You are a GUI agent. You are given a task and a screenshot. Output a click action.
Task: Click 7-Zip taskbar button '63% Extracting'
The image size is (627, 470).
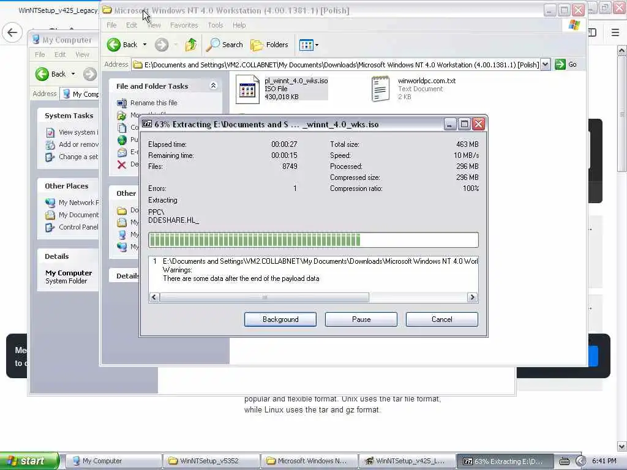point(505,461)
